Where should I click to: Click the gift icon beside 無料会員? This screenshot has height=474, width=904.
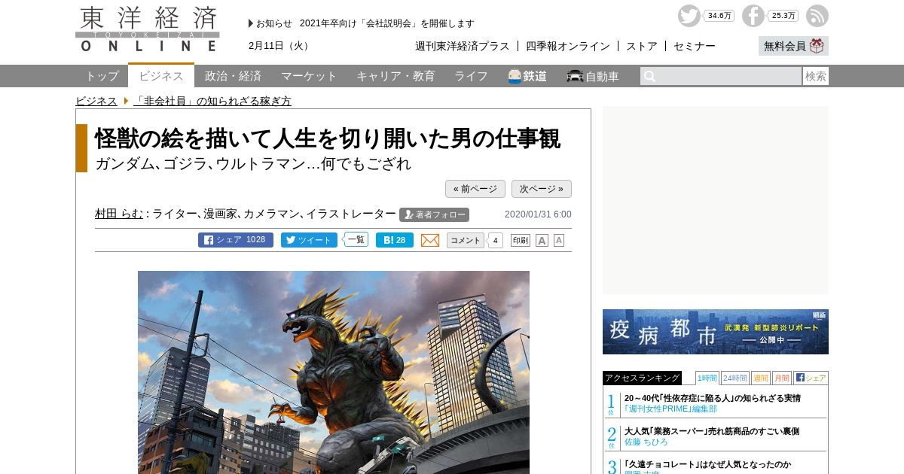(817, 46)
